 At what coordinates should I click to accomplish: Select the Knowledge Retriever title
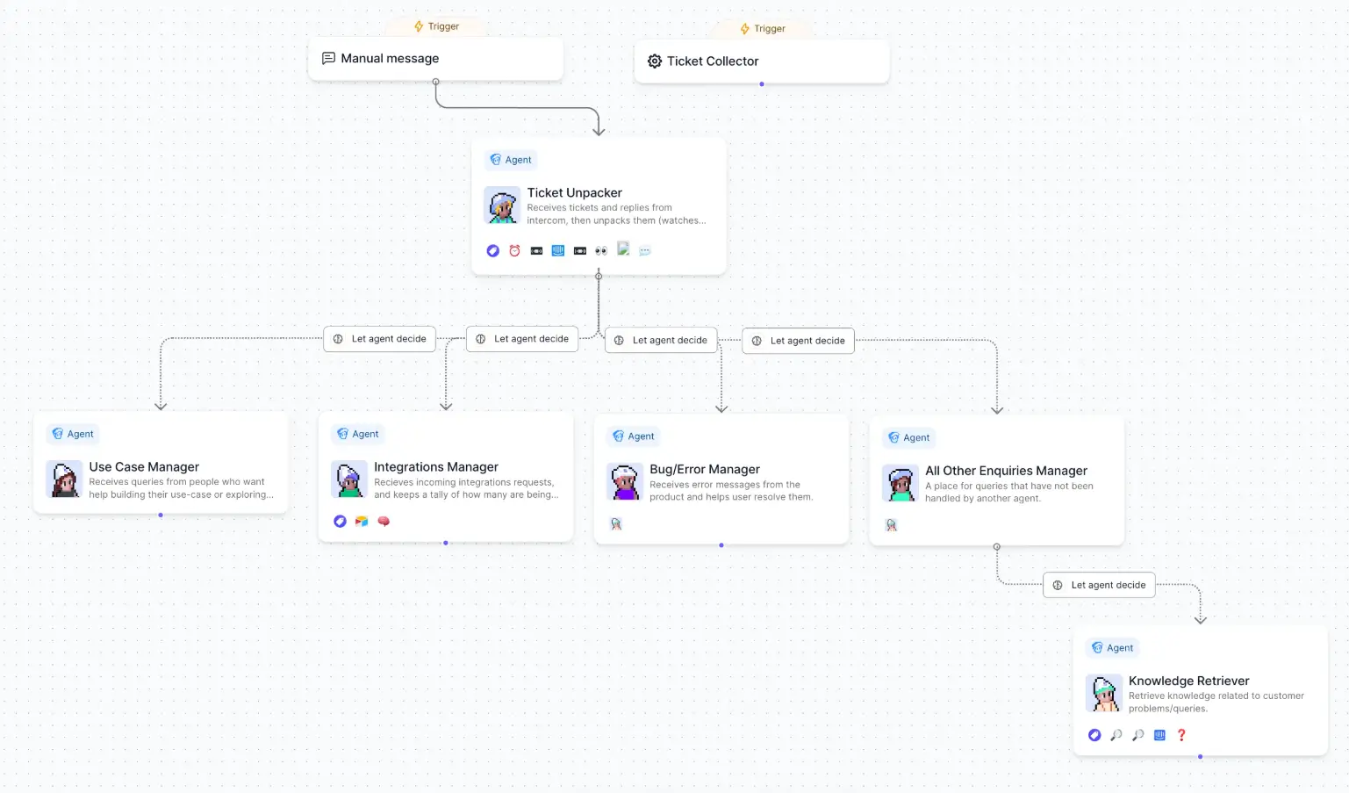tap(1189, 681)
